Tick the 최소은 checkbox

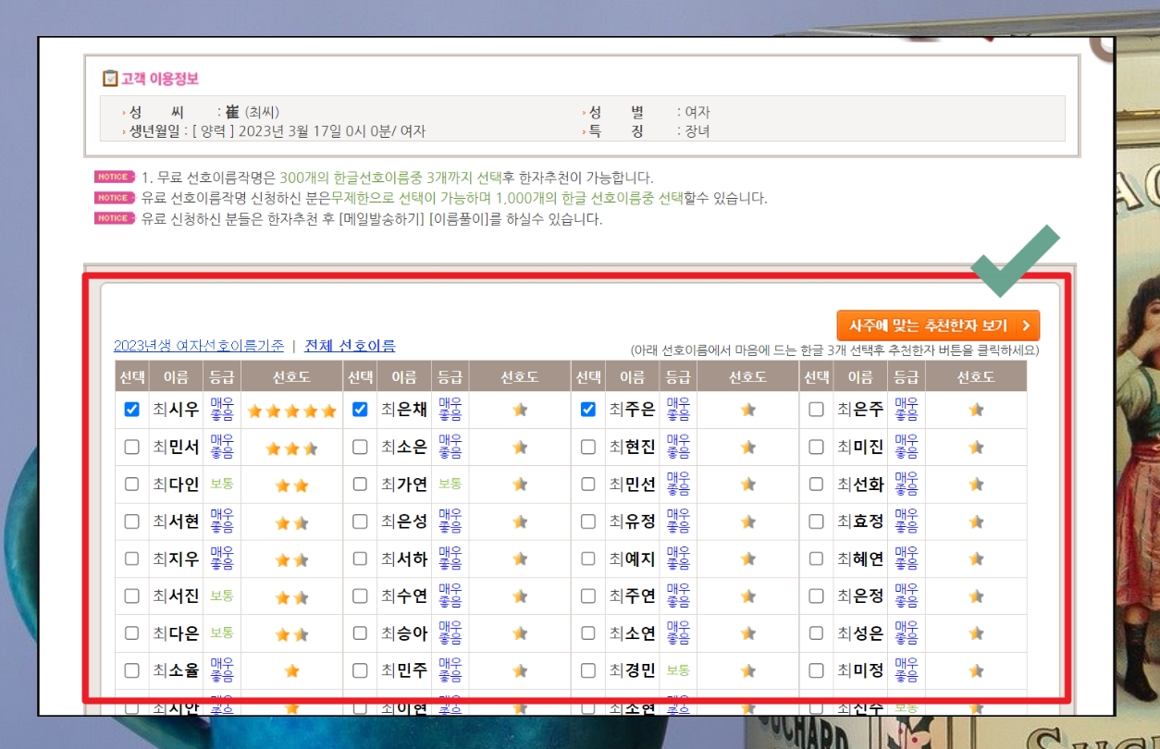(360, 447)
